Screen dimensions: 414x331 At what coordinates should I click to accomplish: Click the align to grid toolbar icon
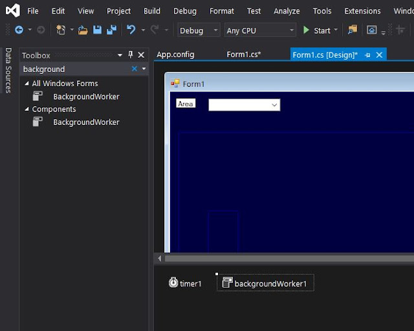pos(400,30)
